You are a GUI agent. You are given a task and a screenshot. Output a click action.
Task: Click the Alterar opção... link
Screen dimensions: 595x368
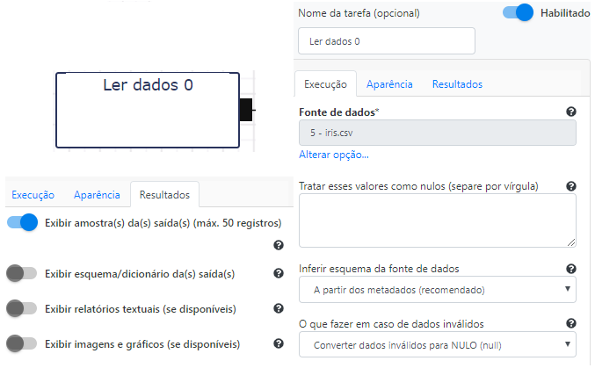[334, 155]
